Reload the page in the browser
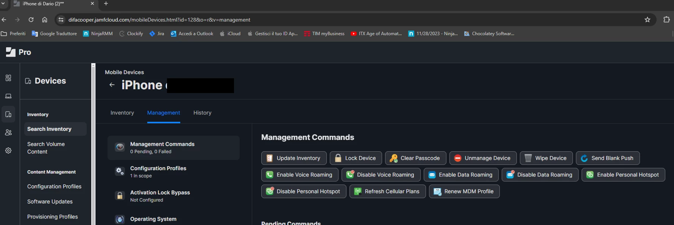 [x=31, y=20]
